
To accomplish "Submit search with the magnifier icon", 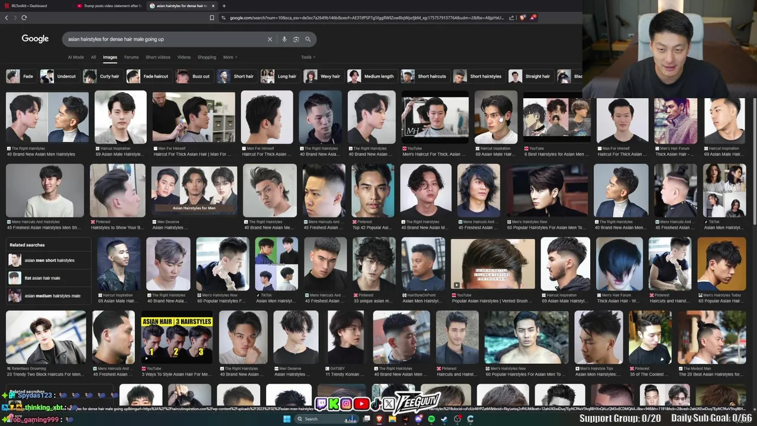I will [x=308, y=39].
